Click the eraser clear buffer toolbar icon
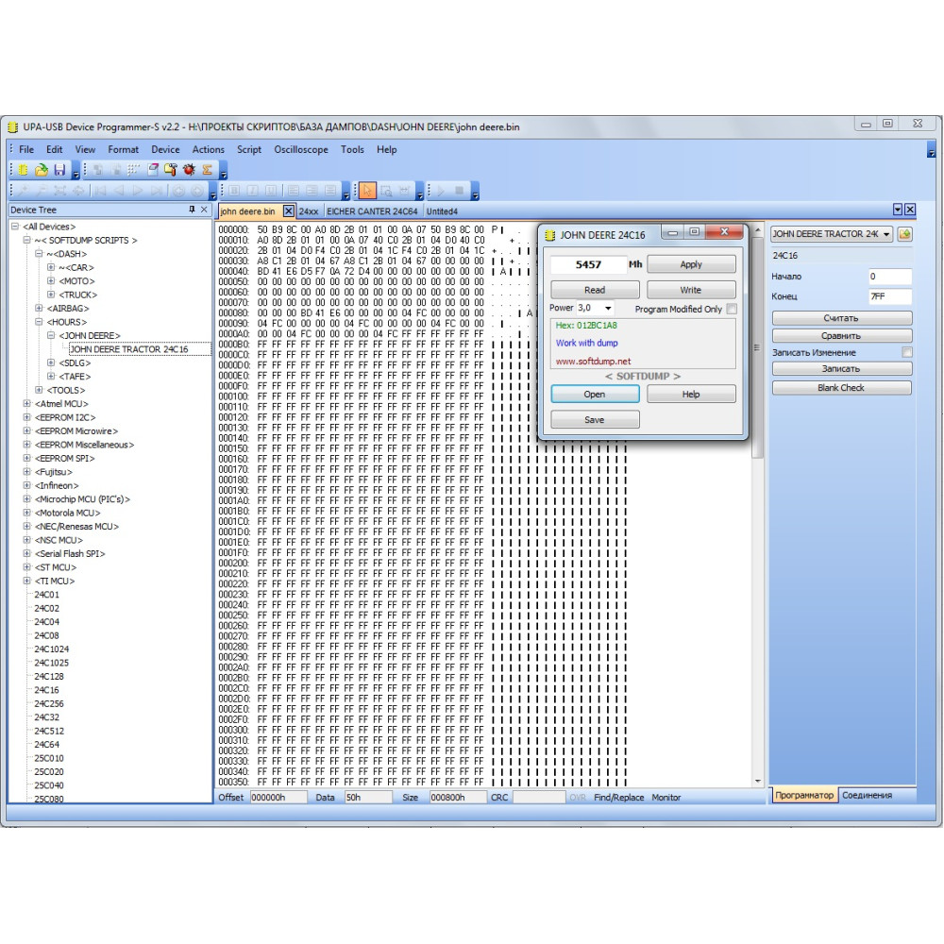 click(153, 170)
